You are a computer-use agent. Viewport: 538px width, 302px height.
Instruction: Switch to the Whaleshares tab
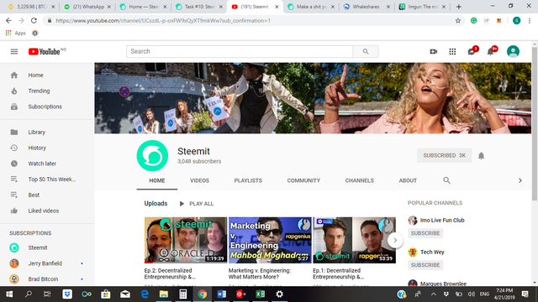[367, 7]
